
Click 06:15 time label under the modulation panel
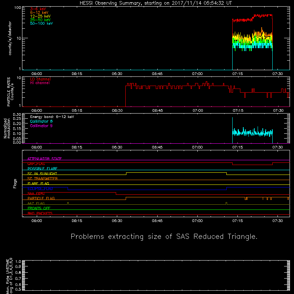point(77,147)
